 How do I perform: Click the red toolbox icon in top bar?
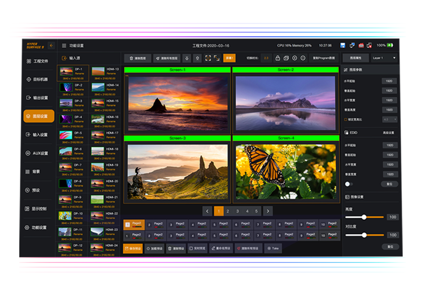point(361,45)
